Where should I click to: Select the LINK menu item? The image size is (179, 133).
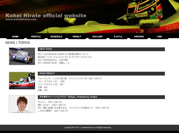point(159,37)
